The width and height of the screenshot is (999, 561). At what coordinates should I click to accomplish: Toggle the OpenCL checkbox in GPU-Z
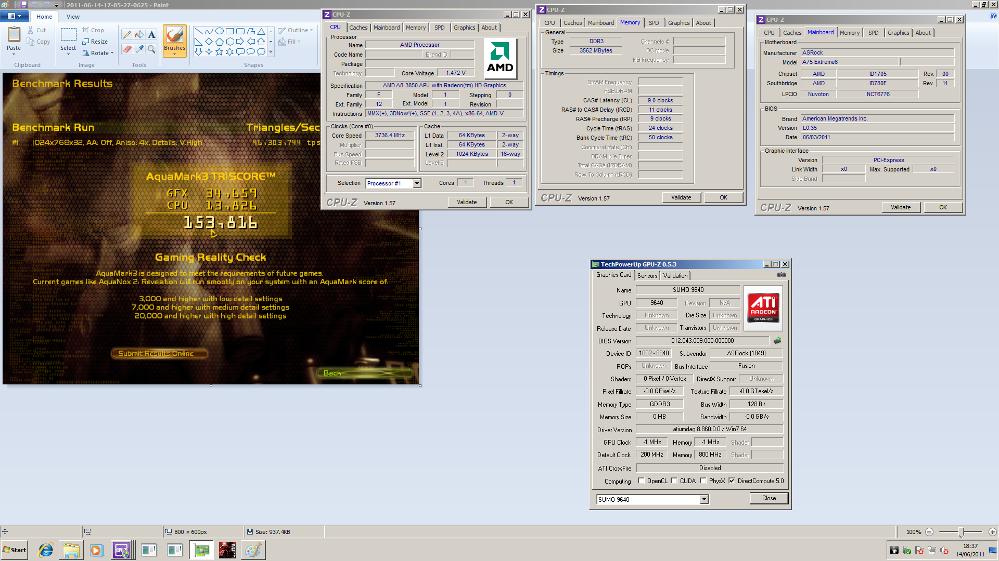(x=641, y=481)
